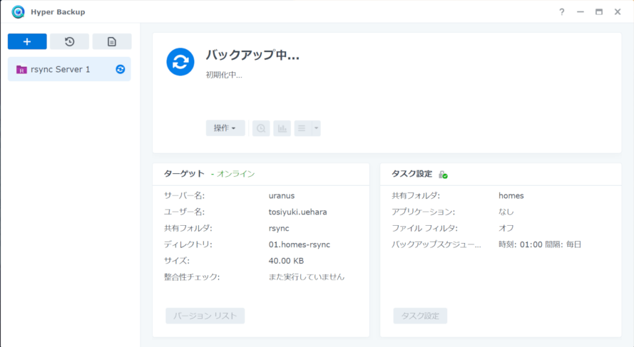Expand the arrow next to the list icon

[316, 129]
